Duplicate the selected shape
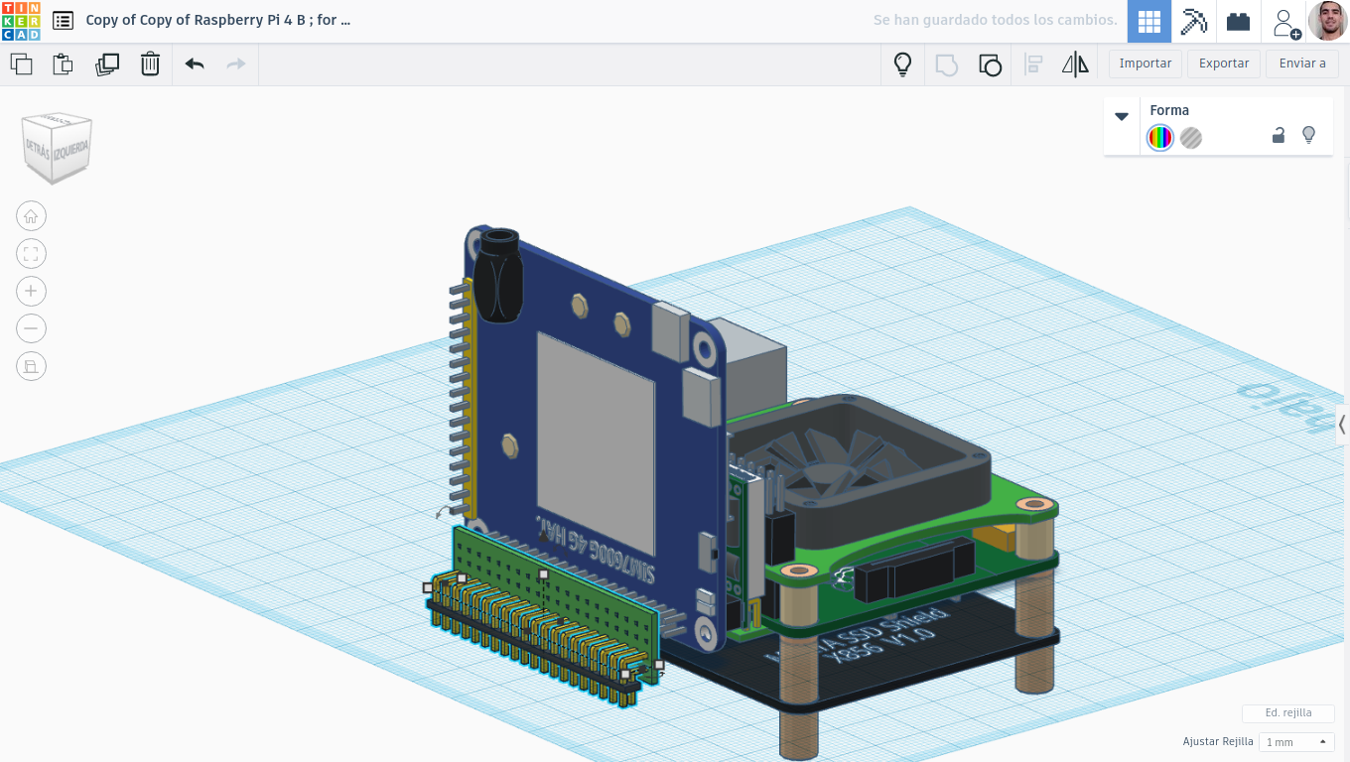 pyautogui.click(x=106, y=64)
